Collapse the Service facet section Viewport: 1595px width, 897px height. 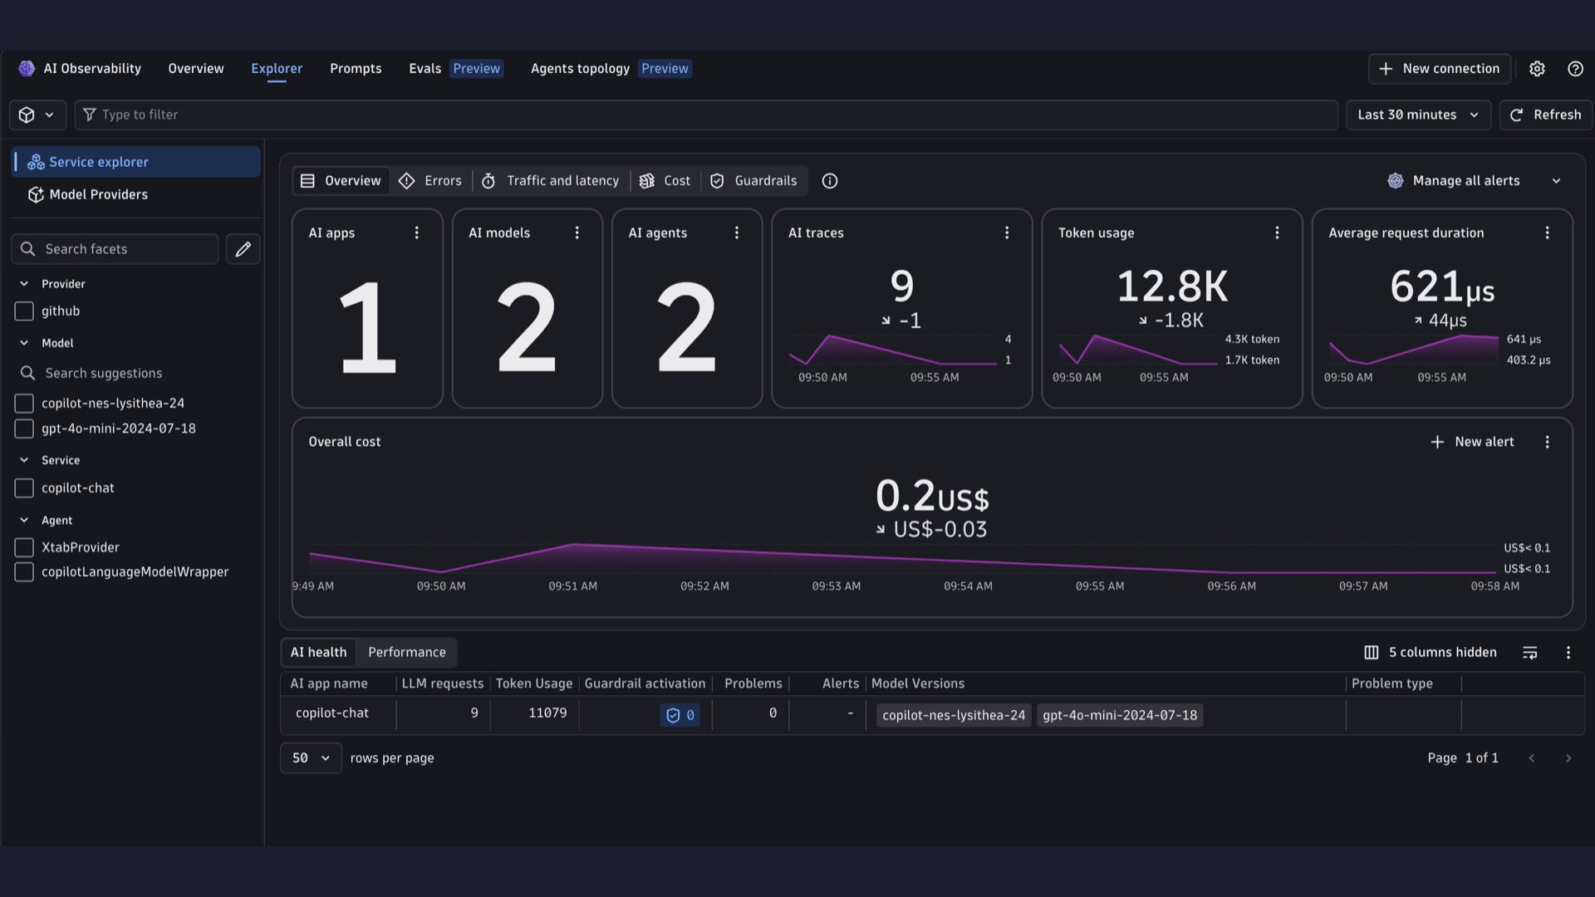[x=24, y=460]
